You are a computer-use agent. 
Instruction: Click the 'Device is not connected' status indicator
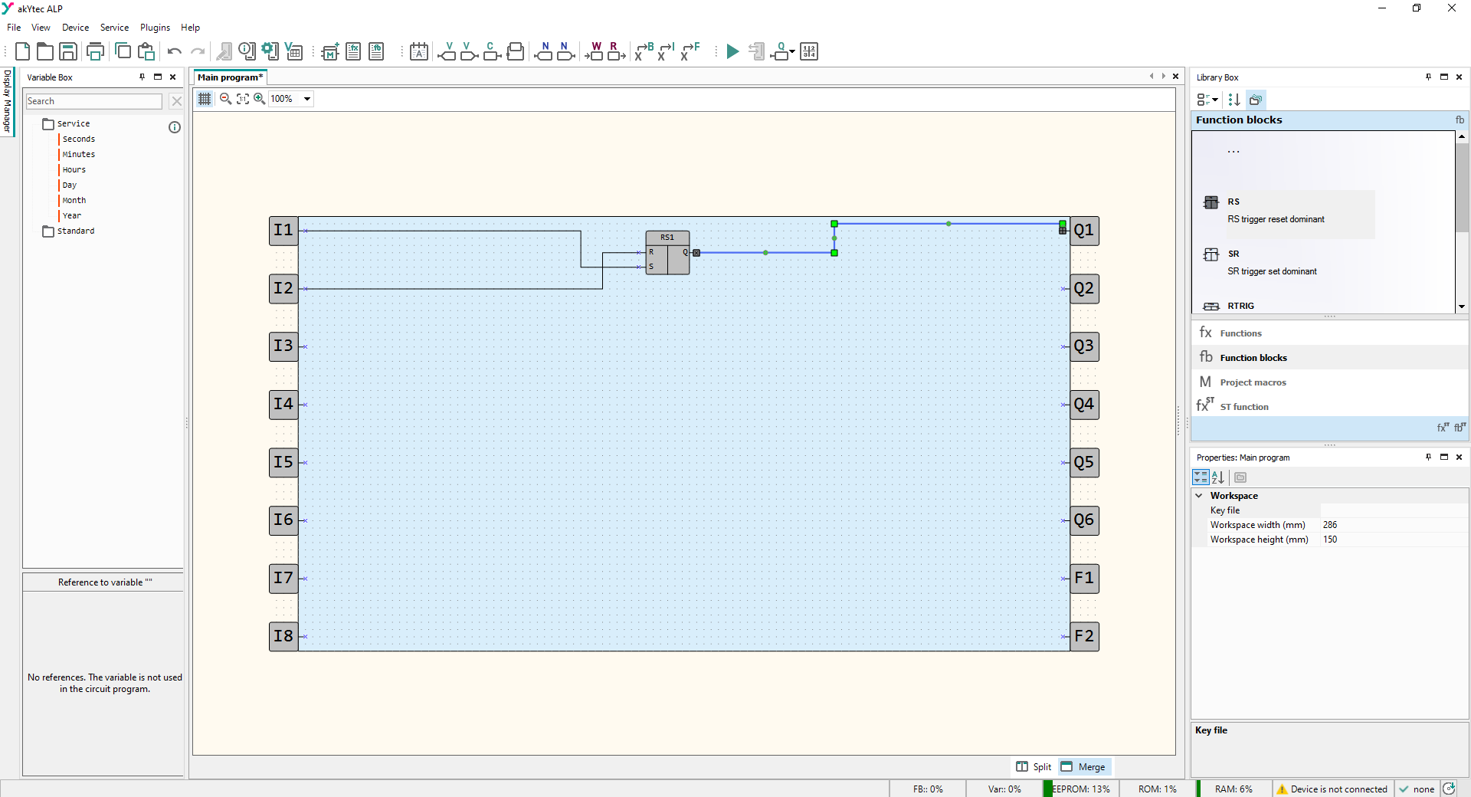click(x=1332, y=789)
